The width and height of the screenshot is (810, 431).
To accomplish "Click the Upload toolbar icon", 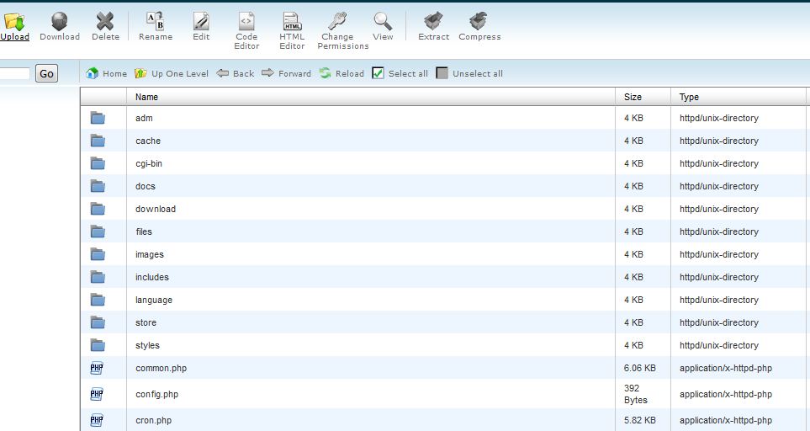I will [x=14, y=21].
